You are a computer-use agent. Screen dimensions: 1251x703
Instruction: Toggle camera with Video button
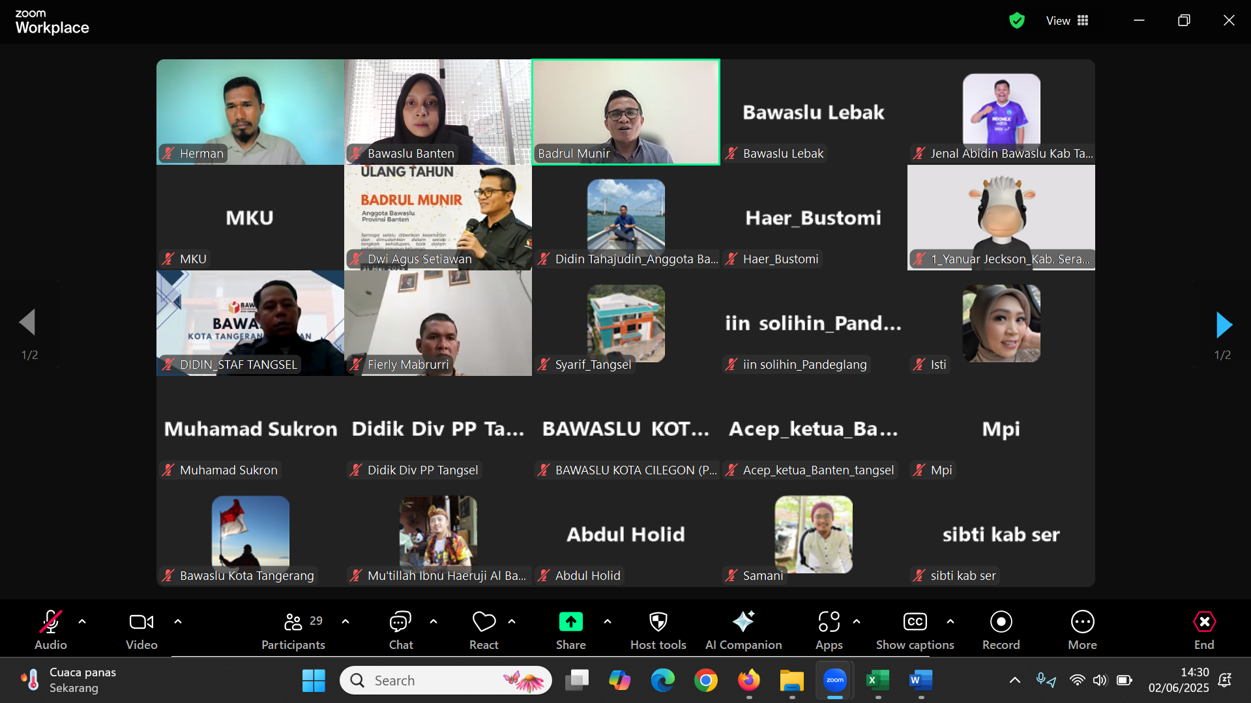141,629
